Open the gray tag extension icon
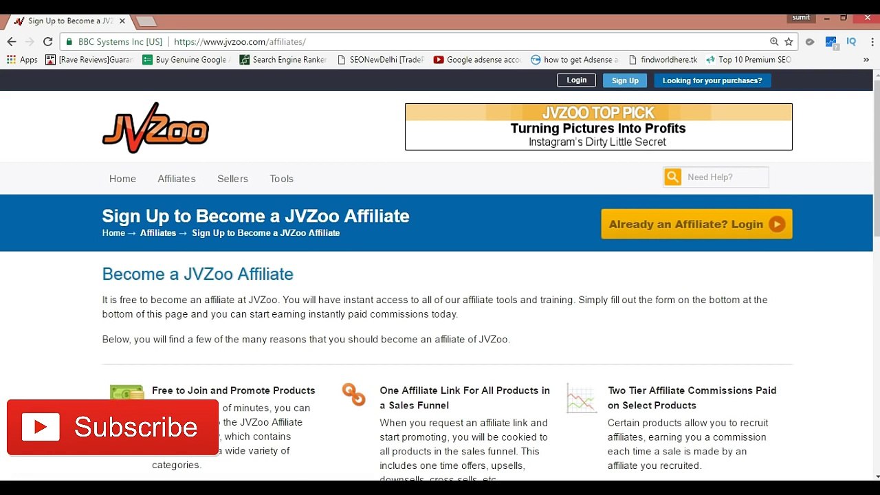This screenshot has width=880, height=495. tap(810, 42)
